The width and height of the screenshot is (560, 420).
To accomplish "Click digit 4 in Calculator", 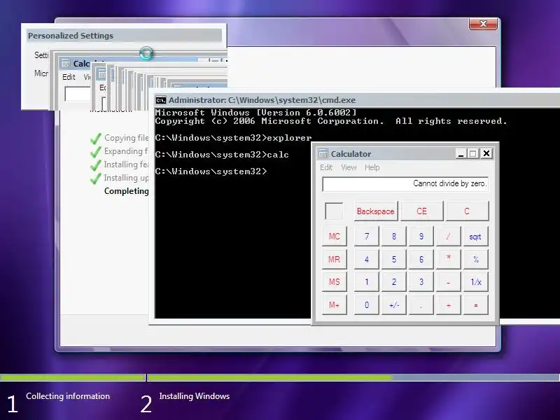I will (x=367, y=259).
